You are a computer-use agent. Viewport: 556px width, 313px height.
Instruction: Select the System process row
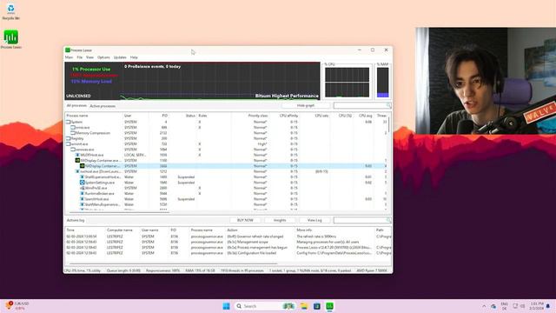(226, 122)
